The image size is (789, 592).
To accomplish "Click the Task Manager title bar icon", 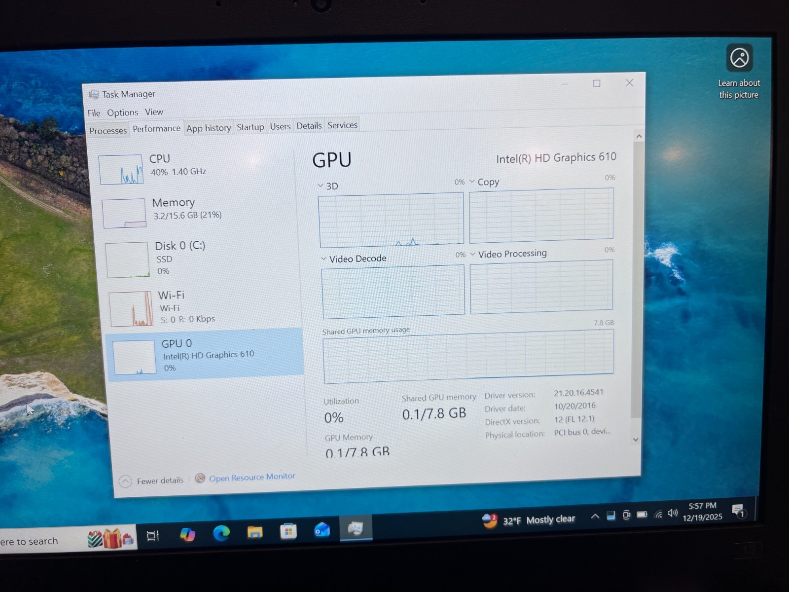I will (94, 94).
